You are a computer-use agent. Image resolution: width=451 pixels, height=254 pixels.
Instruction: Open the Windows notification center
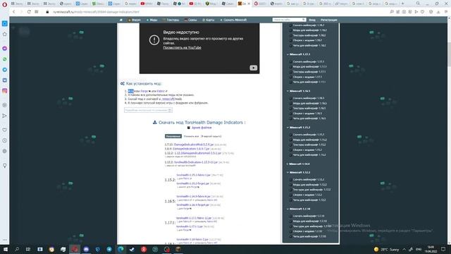[x=443, y=249]
